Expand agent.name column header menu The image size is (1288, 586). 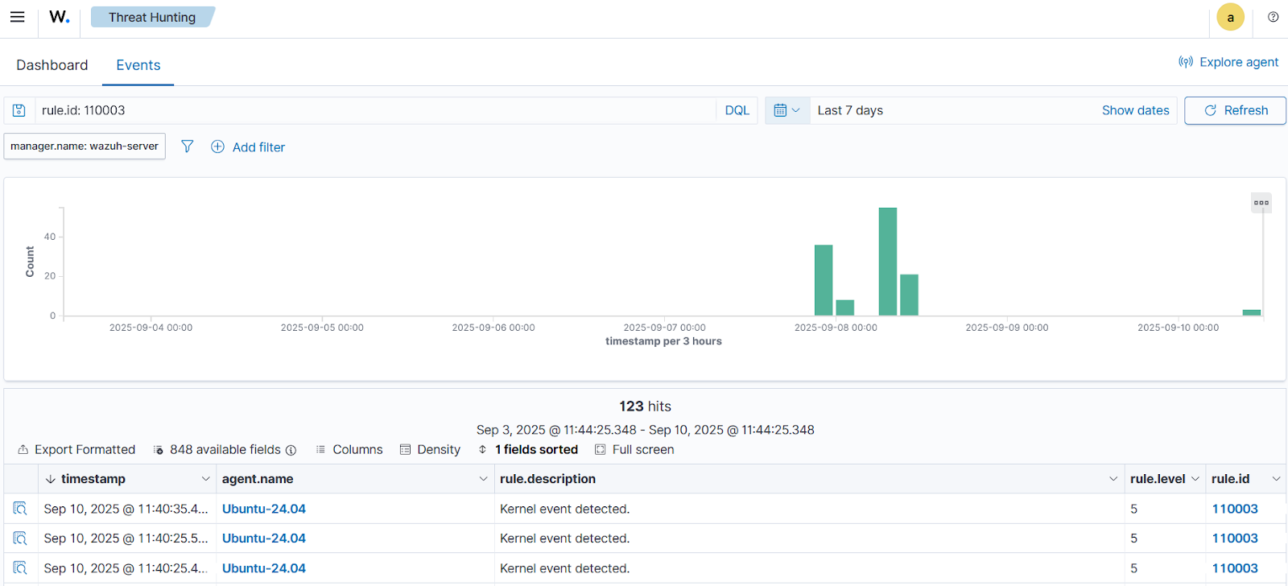(x=483, y=479)
